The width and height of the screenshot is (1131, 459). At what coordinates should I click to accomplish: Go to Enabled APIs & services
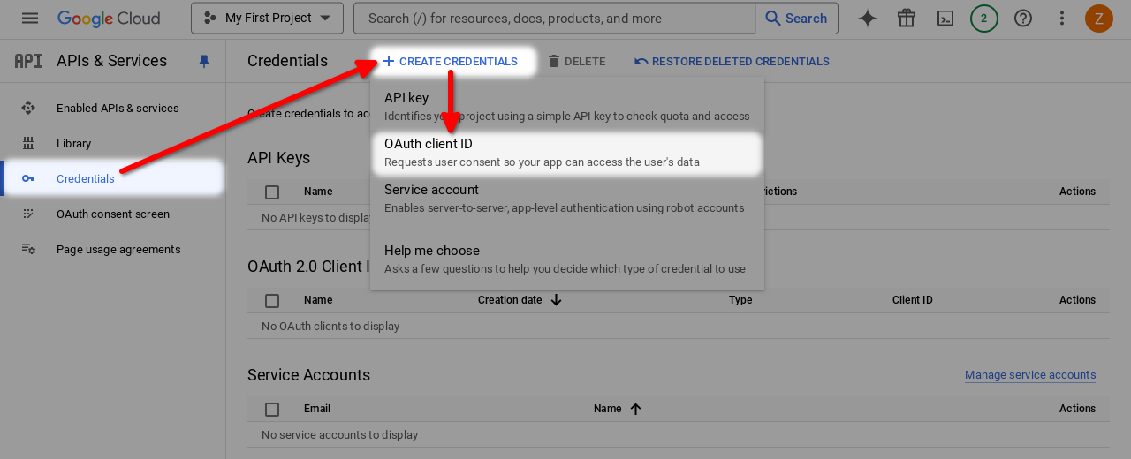point(118,108)
